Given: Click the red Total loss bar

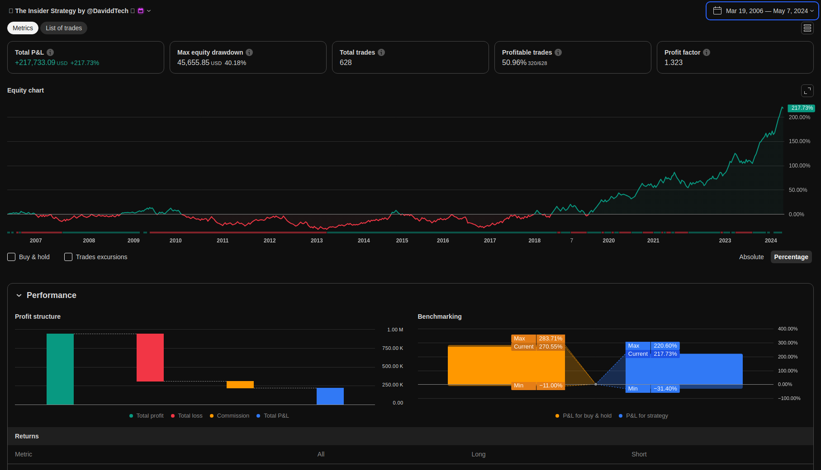Looking at the screenshot, I should tap(150, 358).
